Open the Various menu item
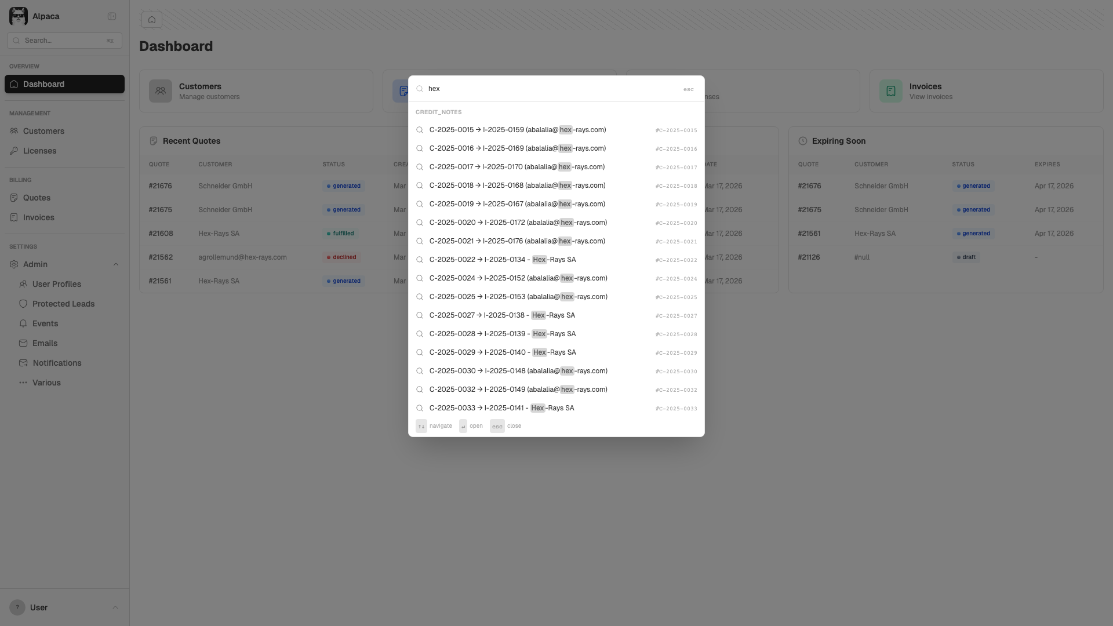The image size is (1113, 626). click(46, 383)
